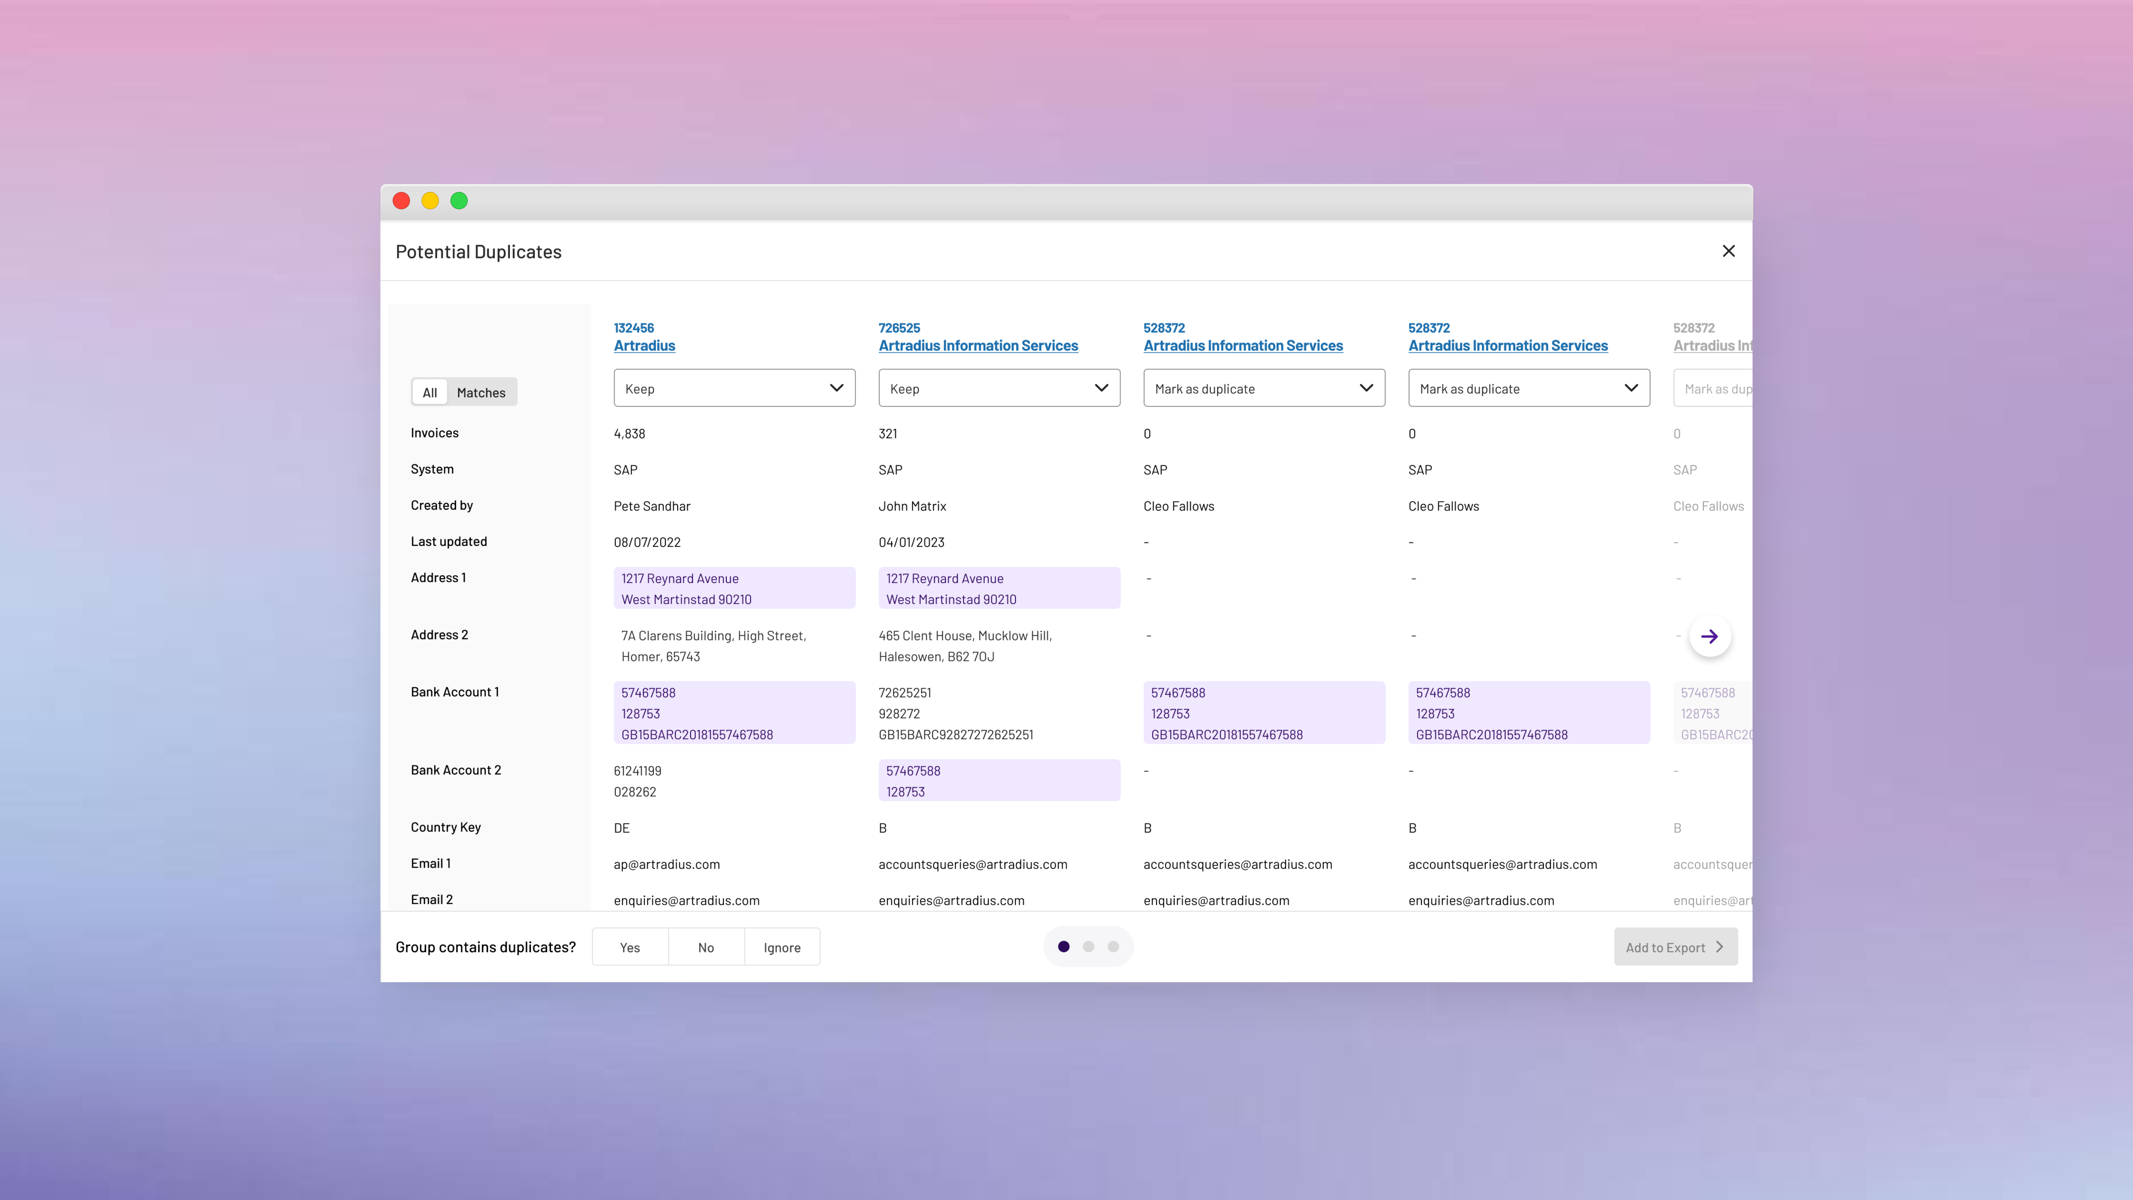2133x1200 pixels.
Task: Go to the second pagination dot
Action: pyautogui.click(x=1088, y=946)
